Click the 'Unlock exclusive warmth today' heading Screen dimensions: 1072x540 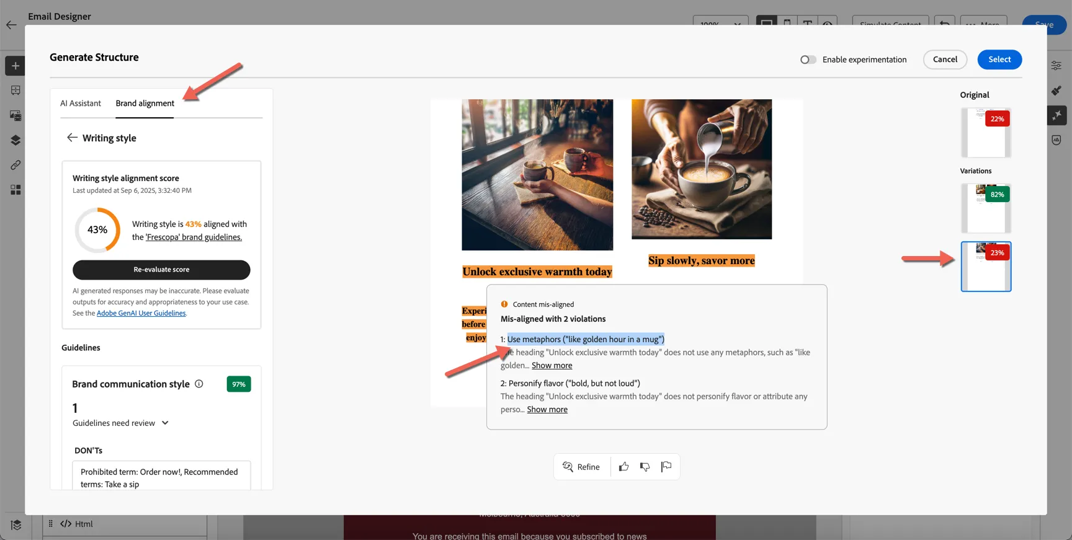pos(537,272)
